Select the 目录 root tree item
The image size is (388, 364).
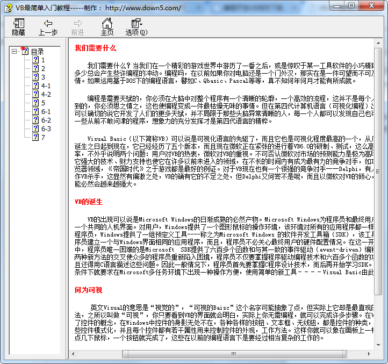(x=37, y=52)
